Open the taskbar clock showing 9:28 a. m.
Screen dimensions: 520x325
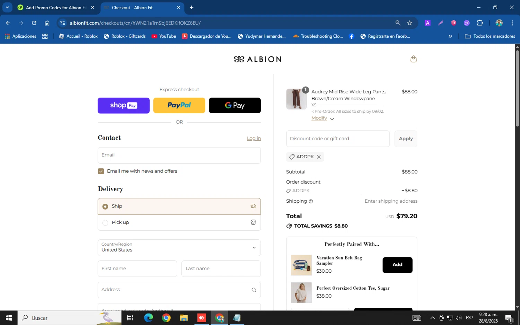point(488,318)
